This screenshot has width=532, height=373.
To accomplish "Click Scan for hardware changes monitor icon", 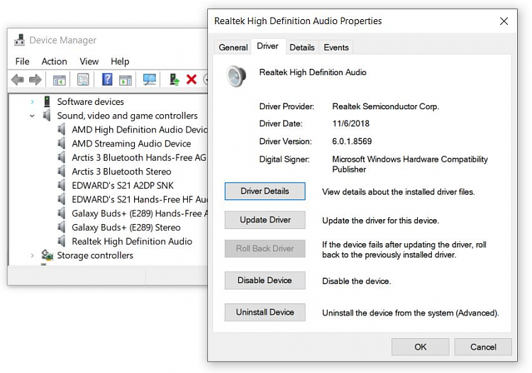I will point(149,79).
